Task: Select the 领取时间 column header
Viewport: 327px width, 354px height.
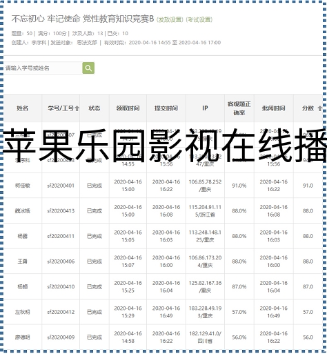Action: point(128,108)
